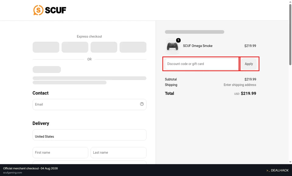292x176 pixels.
Task: Click the quantity badge 1 on product thumbnail
Action: point(178,40)
